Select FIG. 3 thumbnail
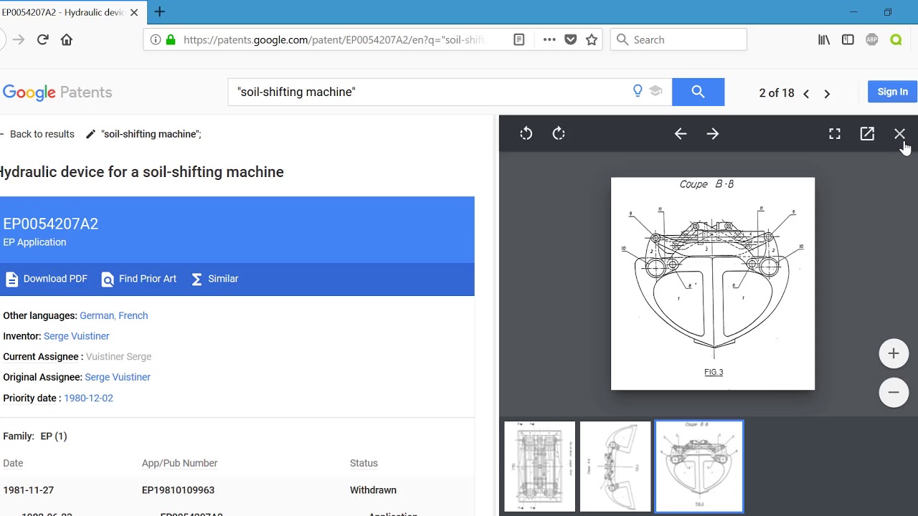918x516 pixels. tap(699, 467)
